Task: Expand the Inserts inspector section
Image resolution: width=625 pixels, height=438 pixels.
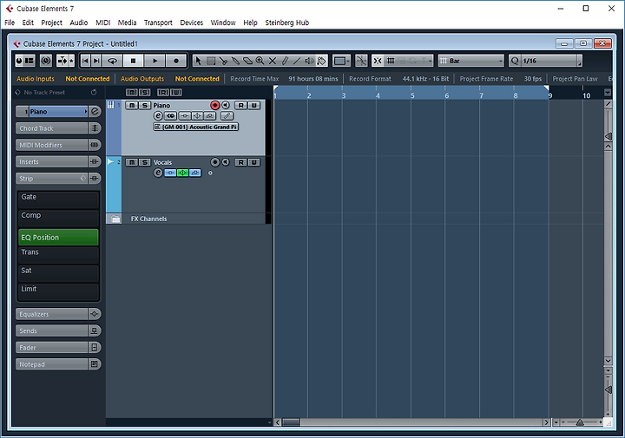Action: [51, 161]
